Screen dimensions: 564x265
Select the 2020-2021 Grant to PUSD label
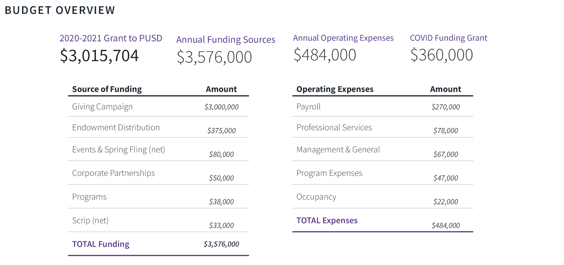[111, 38]
